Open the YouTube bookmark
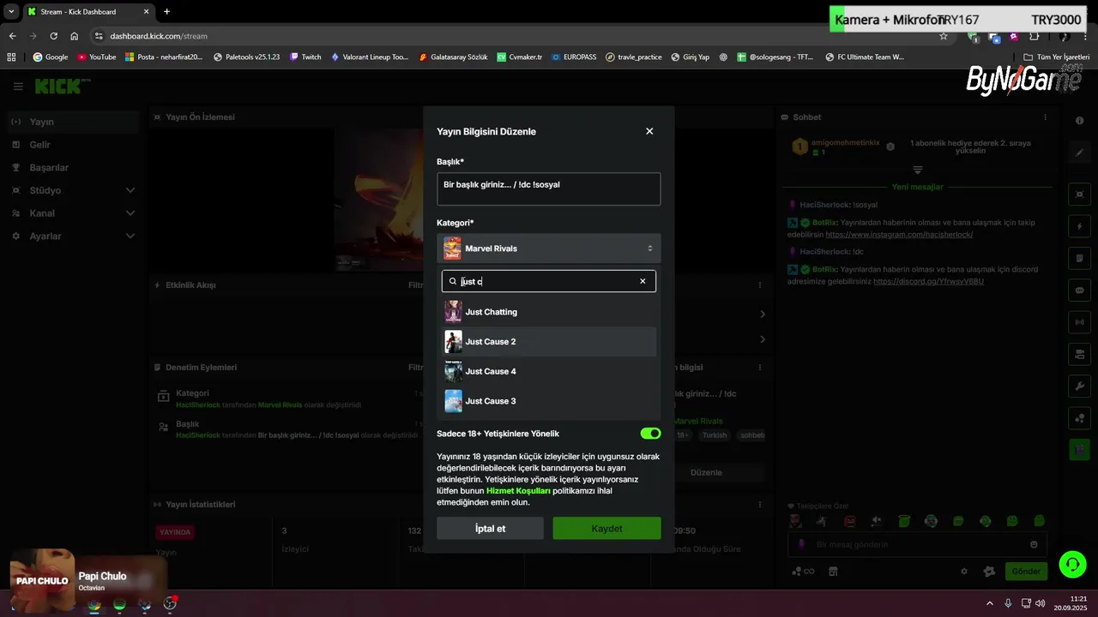Screen dimensions: 1098x617 [x=96, y=57]
